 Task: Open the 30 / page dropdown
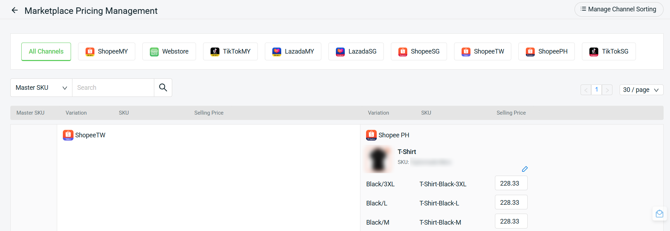641,90
